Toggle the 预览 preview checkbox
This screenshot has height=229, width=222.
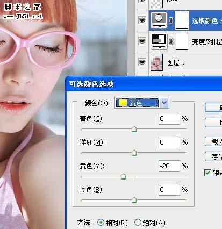207,173
